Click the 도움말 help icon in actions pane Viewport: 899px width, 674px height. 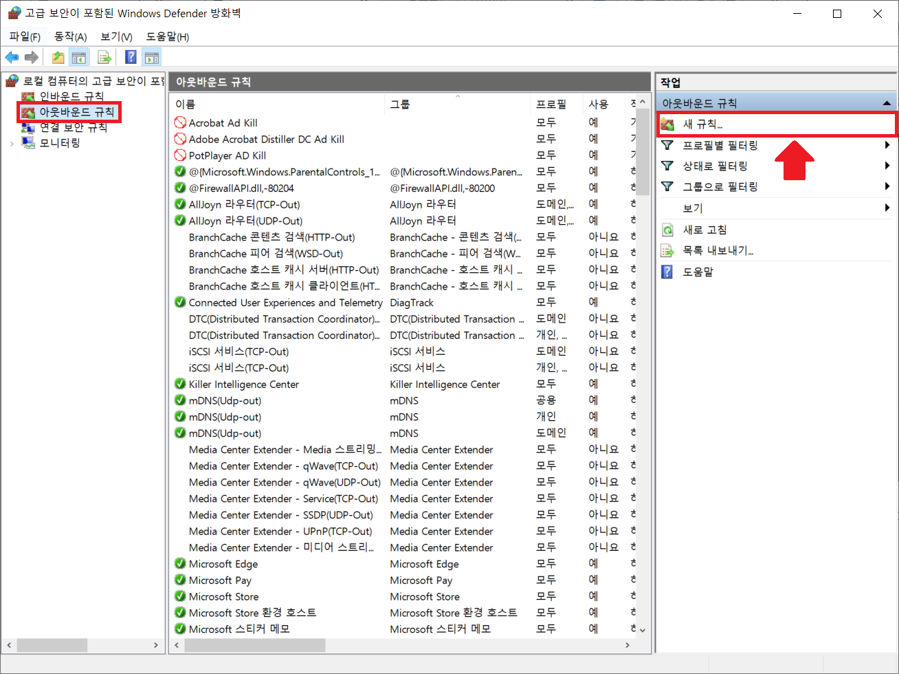(x=667, y=272)
